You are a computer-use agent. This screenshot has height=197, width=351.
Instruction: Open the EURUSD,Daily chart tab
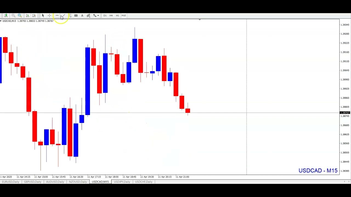[11, 182]
